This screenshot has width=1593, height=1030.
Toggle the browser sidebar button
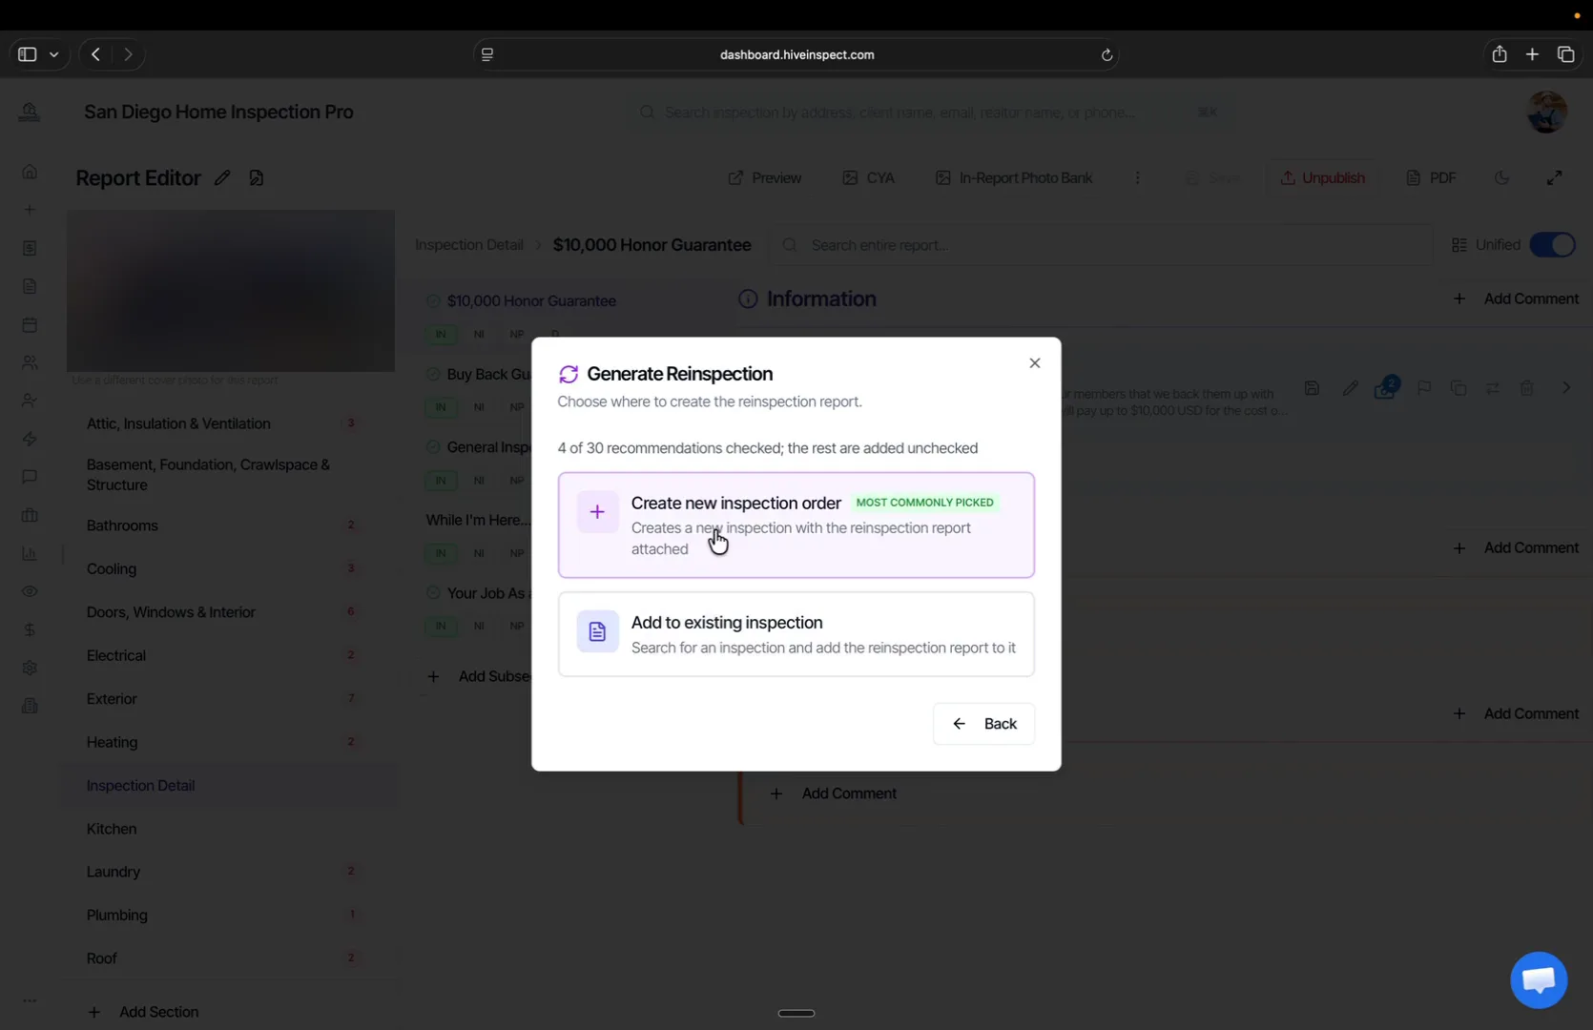click(x=28, y=54)
